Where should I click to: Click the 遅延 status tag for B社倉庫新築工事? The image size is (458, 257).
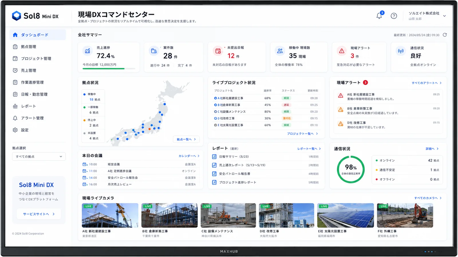[286, 105]
